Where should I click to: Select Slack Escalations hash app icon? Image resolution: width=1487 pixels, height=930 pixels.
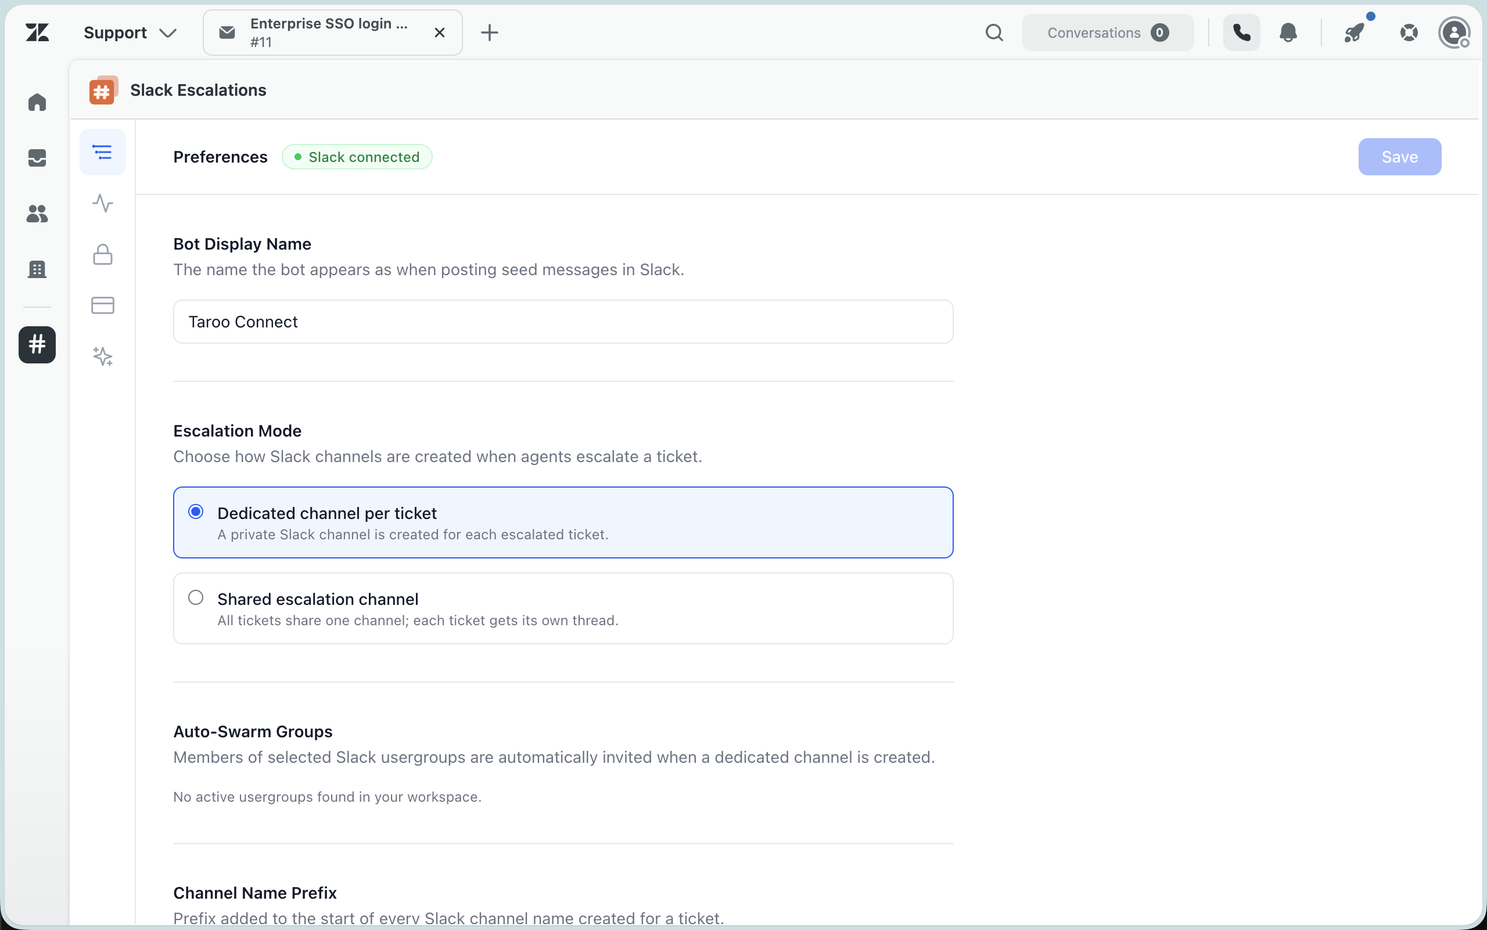coord(38,344)
